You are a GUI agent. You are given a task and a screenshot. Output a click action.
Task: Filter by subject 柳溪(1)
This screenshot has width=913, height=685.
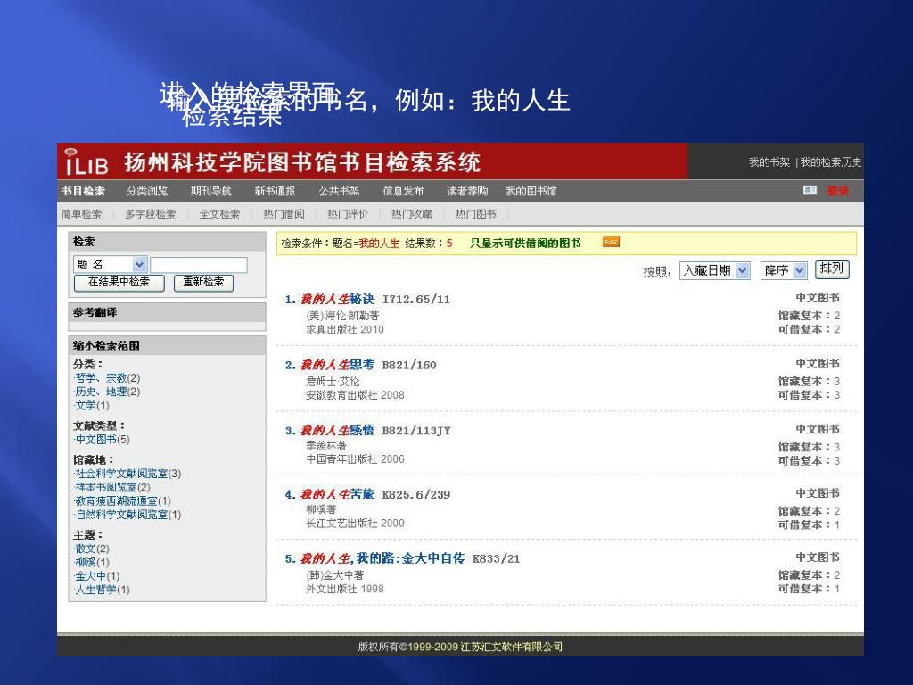(x=92, y=562)
